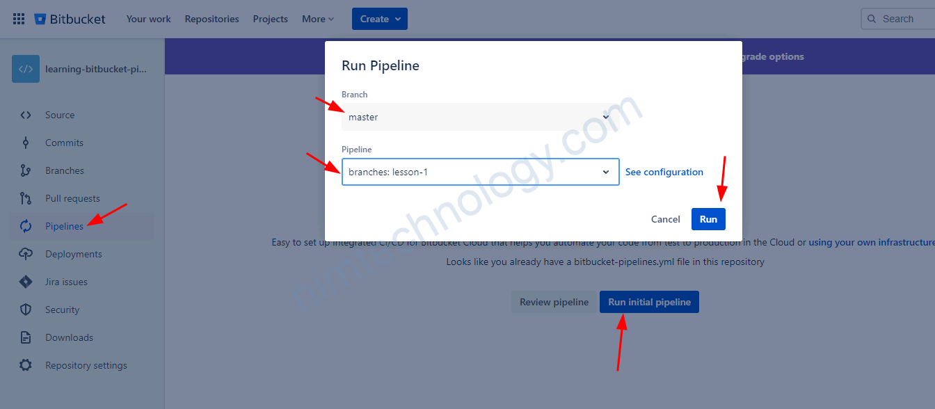Open the Pipeline dropdown selector

[x=479, y=172]
